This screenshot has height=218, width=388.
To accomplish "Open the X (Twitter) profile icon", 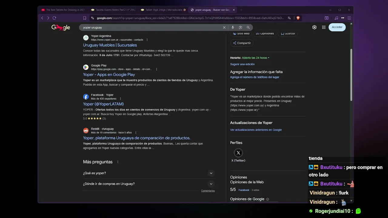I will [x=238, y=153].
